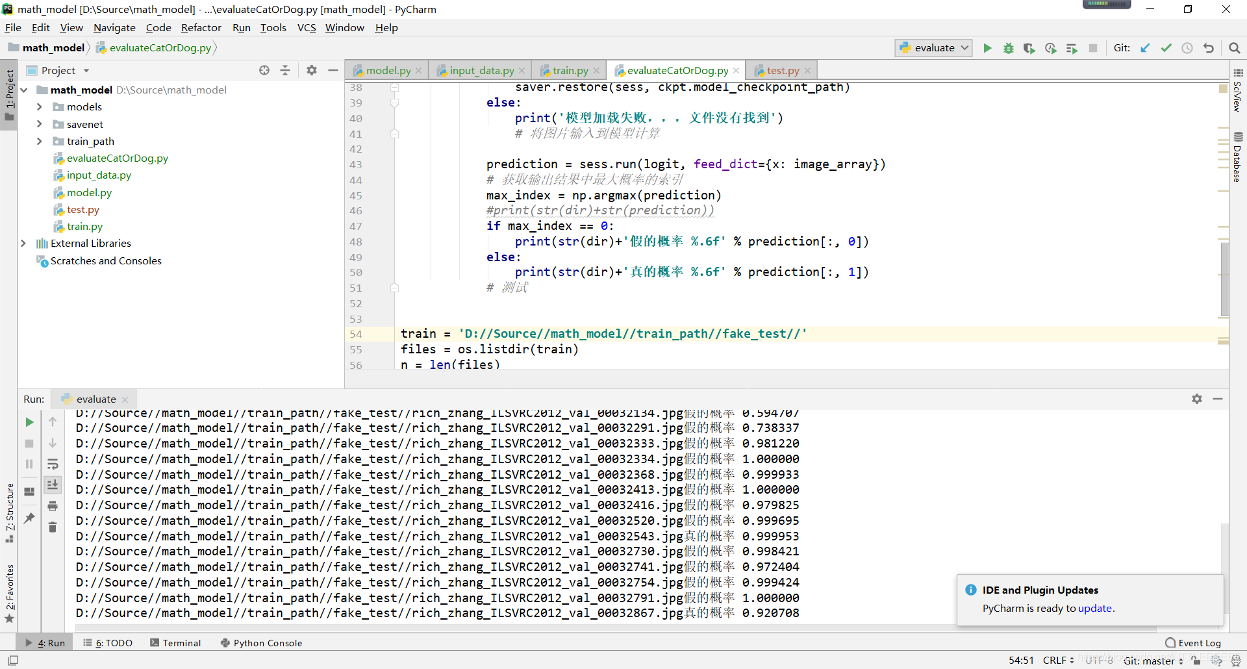Open Git branch master selector

click(1153, 661)
